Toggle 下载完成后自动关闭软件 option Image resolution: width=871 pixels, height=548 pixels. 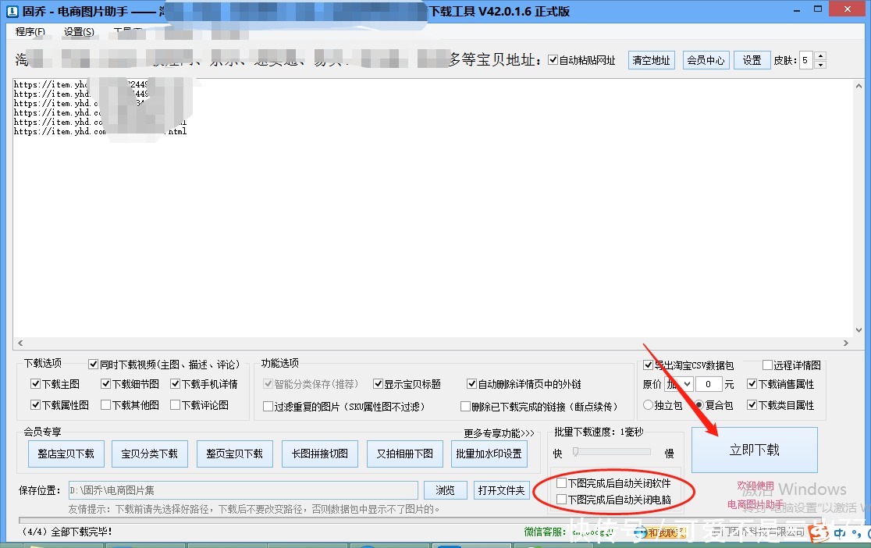pyautogui.click(x=561, y=482)
